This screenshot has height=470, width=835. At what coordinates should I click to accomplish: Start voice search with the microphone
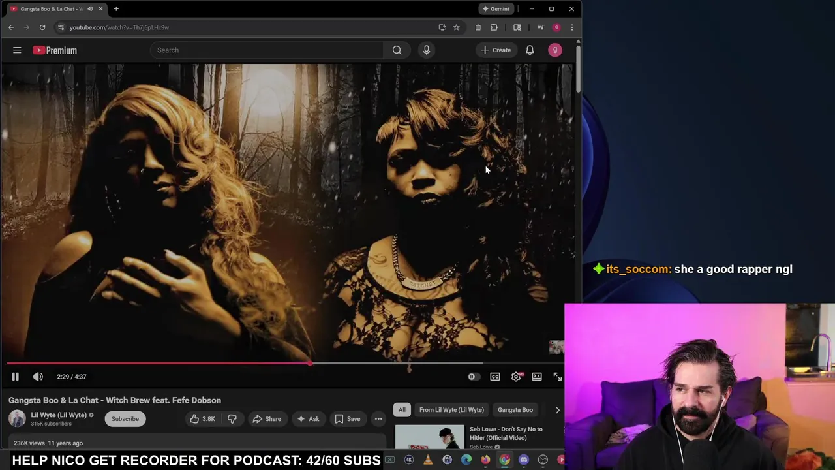click(427, 50)
